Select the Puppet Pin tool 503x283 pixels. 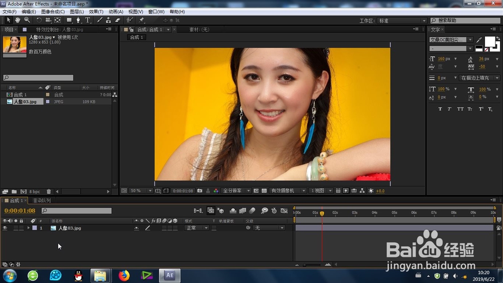(141, 20)
